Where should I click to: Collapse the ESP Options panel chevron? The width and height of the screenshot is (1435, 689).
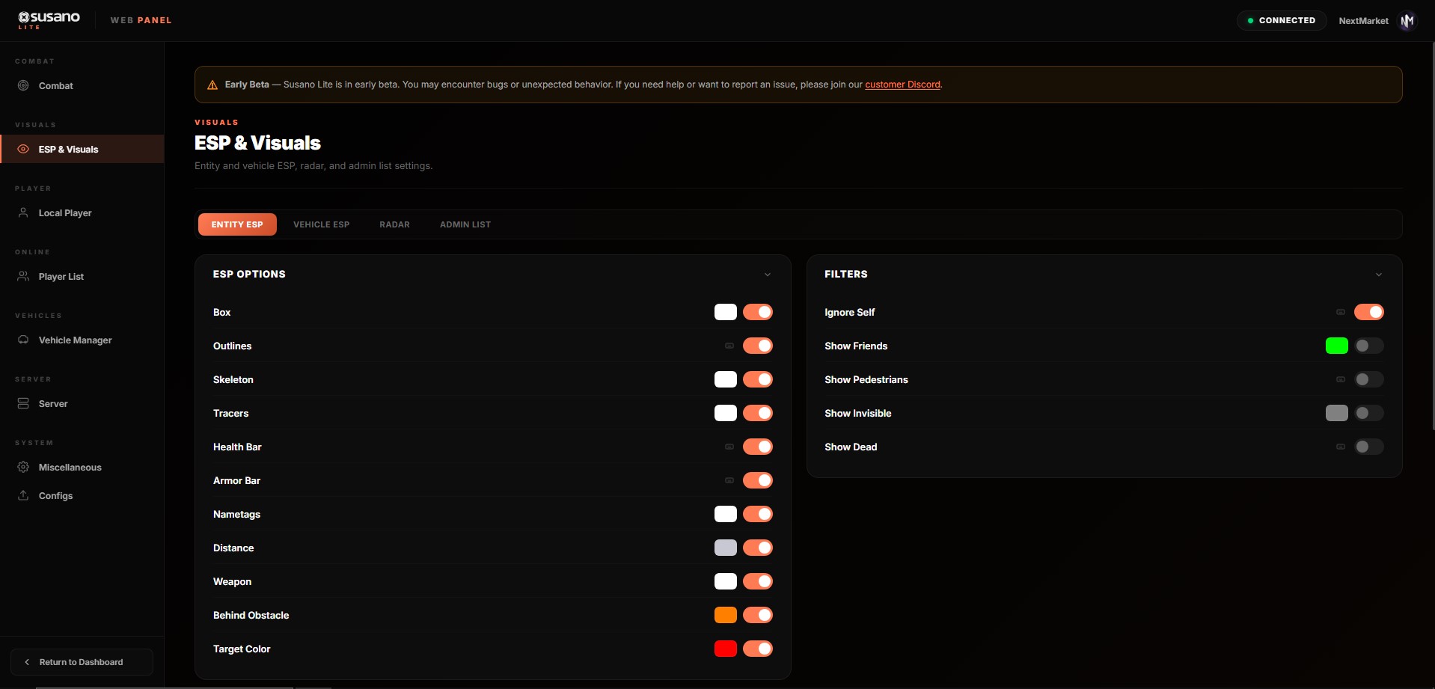(x=768, y=275)
